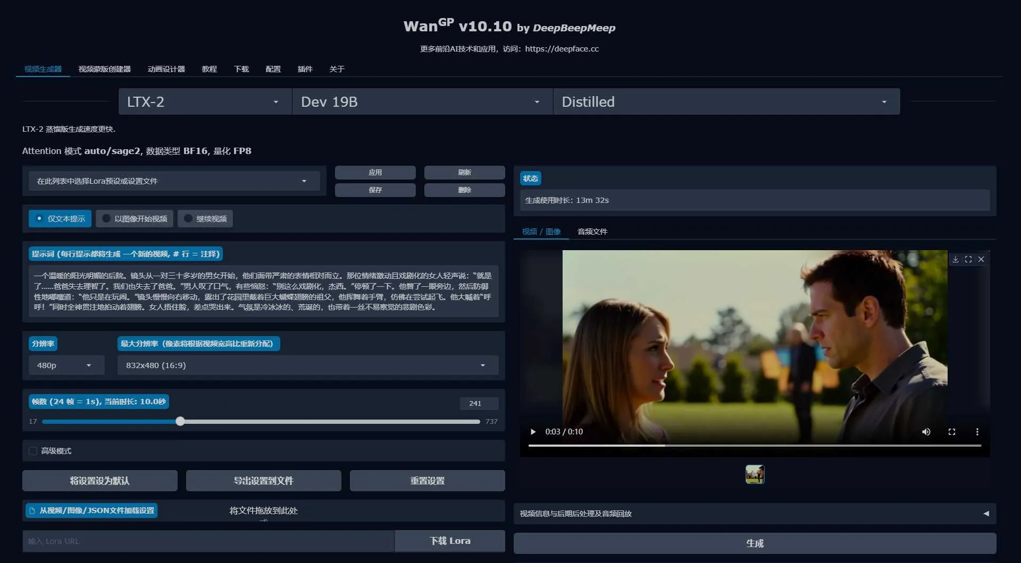Open the Dev 19B model dropdown
Viewport: 1021px width, 563px height.
[422, 101]
